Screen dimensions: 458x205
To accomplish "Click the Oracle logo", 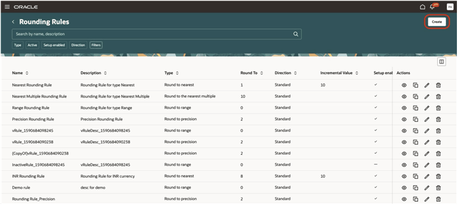I will 26,7.
